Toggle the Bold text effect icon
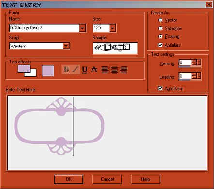Image resolution: width=214 pixels, height=189 pixels. click(66, 70)
